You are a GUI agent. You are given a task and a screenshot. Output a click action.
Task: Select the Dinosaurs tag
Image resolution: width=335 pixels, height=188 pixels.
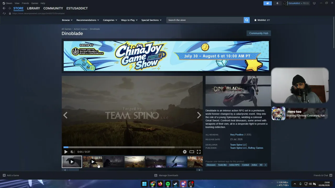211,165
